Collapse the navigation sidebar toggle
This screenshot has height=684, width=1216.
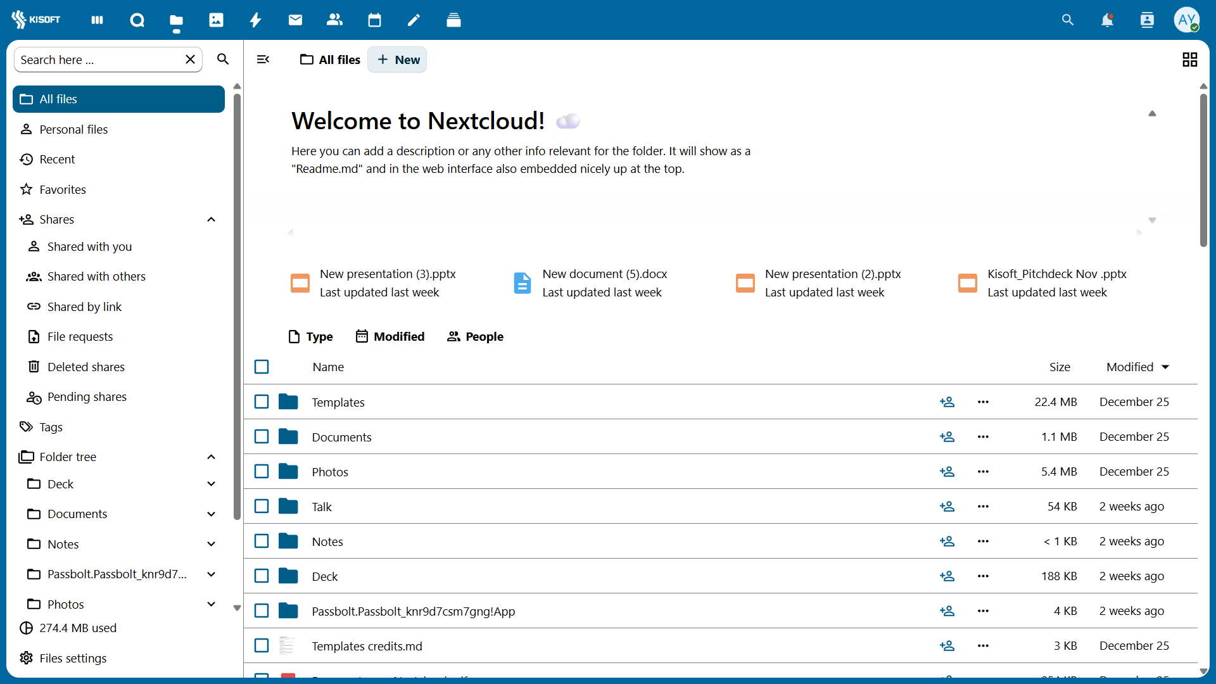263,60
